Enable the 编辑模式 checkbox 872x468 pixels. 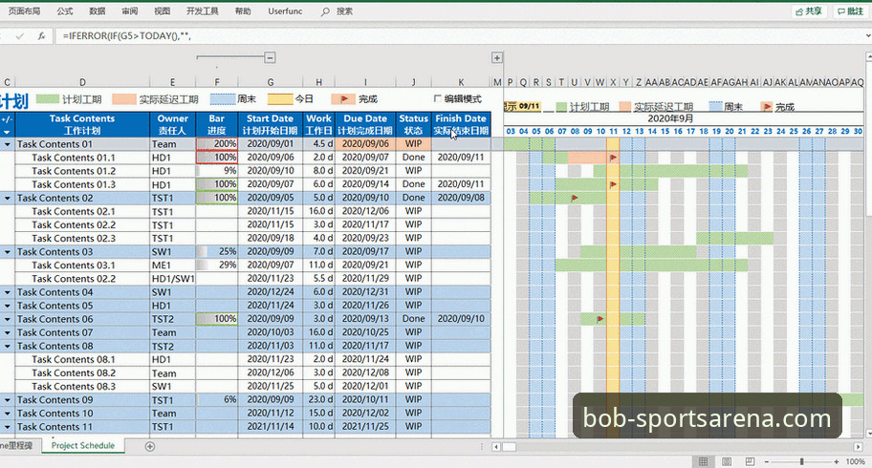point(438,98)
